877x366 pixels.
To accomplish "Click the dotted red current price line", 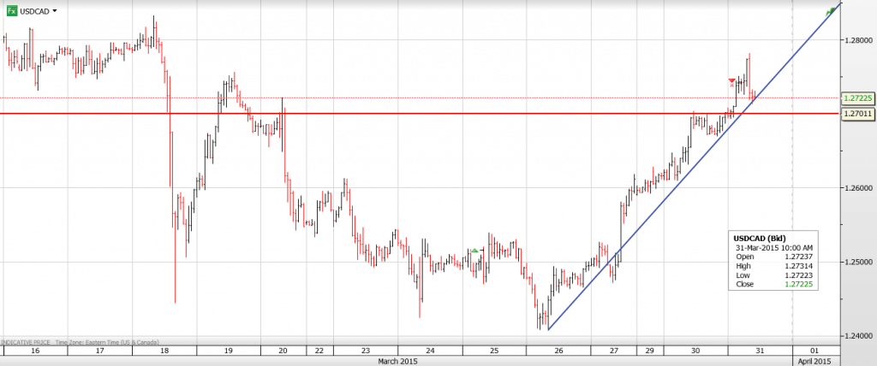I will (428, 97).
